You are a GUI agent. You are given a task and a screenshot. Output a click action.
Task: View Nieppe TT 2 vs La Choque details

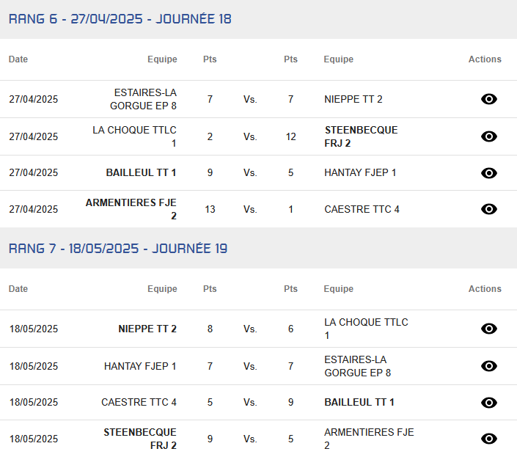coord(489,329)
